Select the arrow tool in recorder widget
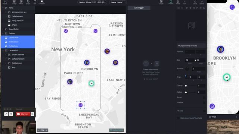The height and width of the screenshot is (134, 239). [x=6, y=114]
